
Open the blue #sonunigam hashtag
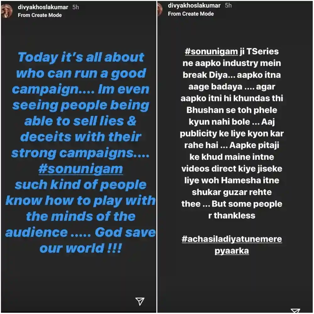(80, 169)
